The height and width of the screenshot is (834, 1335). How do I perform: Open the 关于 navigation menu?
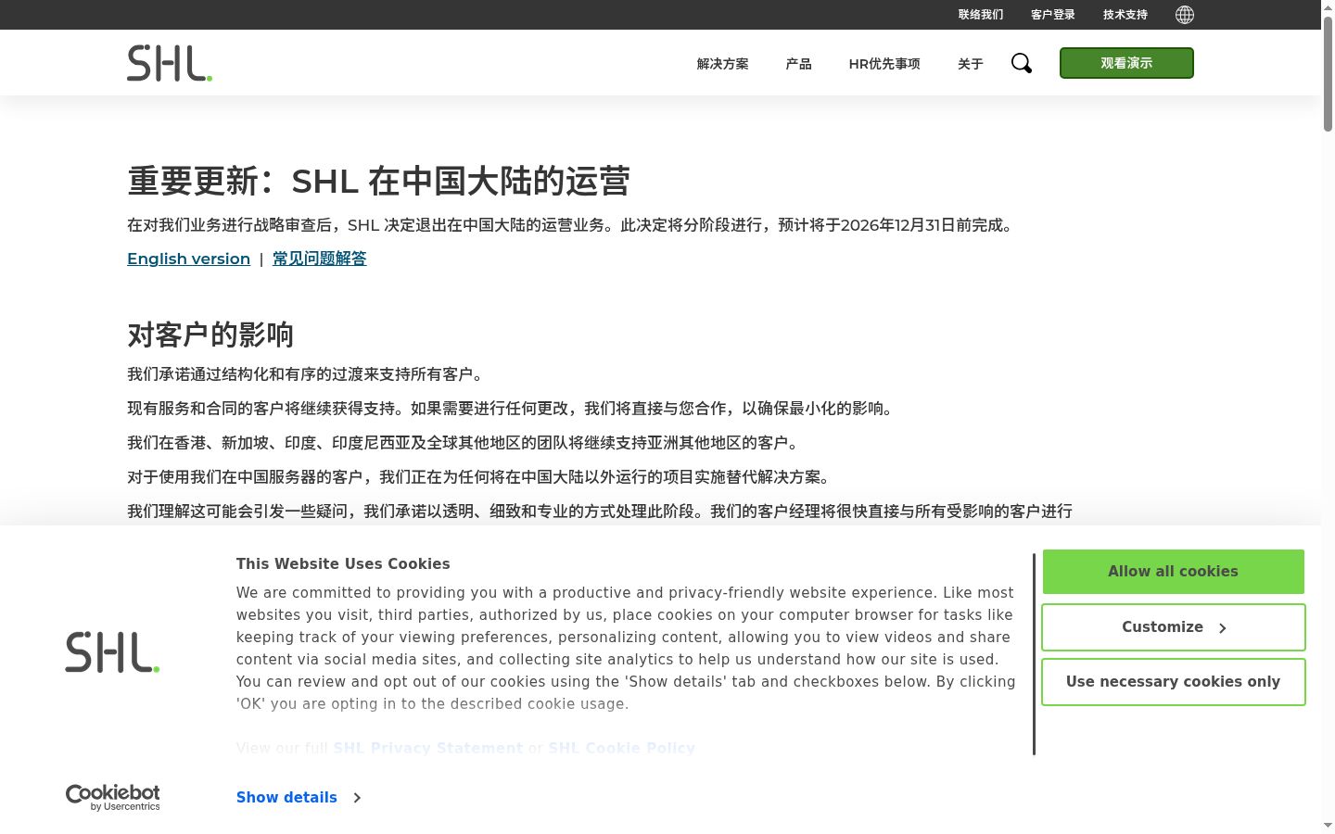click(x=970, y=64)
